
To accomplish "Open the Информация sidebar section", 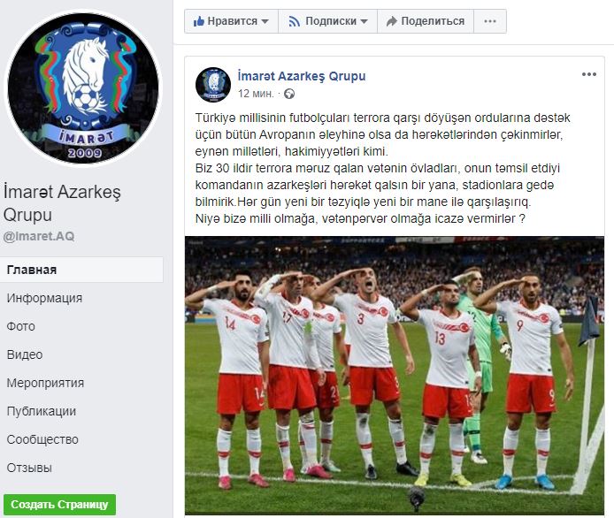I will (x=44, y=298).
